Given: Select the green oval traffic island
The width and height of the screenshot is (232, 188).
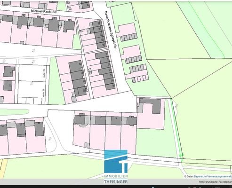Looking at the screenshot, I should pyautogui.click(x=15, y=112).
